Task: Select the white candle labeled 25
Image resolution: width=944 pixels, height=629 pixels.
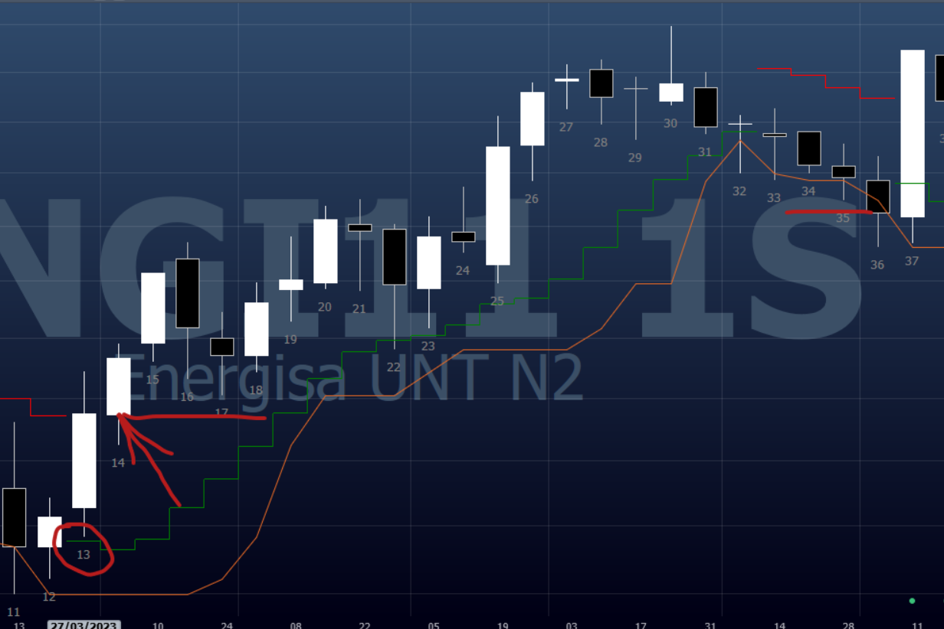Action: [x=497, y=205]
